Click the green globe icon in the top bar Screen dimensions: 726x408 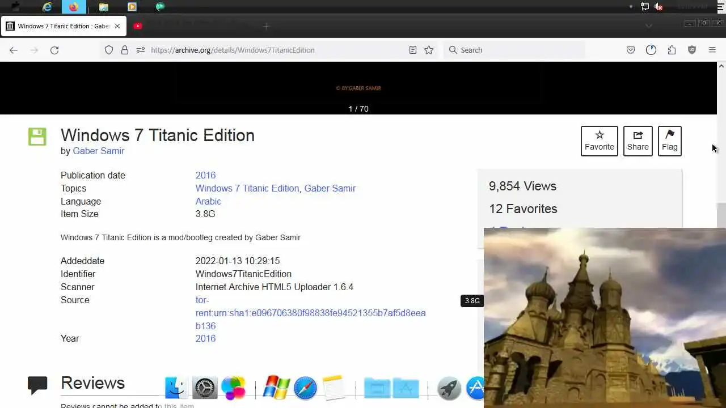click(160, 7)
